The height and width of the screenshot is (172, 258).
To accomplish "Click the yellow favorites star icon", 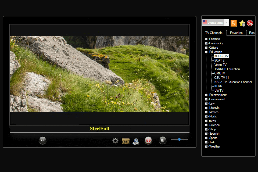I will [242, 23].
